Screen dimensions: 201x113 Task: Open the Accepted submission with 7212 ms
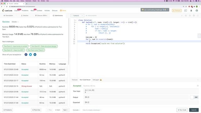[x=25, y=92]
